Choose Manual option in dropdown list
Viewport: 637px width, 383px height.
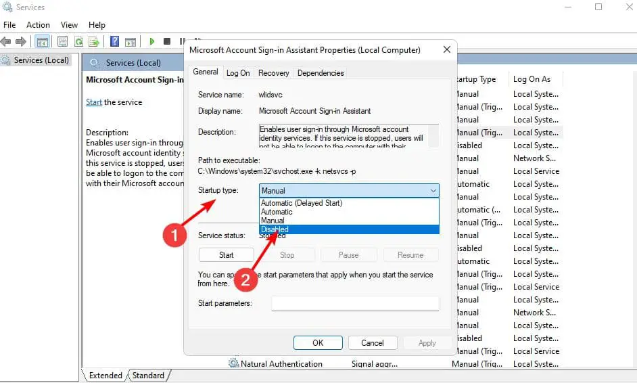[x=349, y=221]
